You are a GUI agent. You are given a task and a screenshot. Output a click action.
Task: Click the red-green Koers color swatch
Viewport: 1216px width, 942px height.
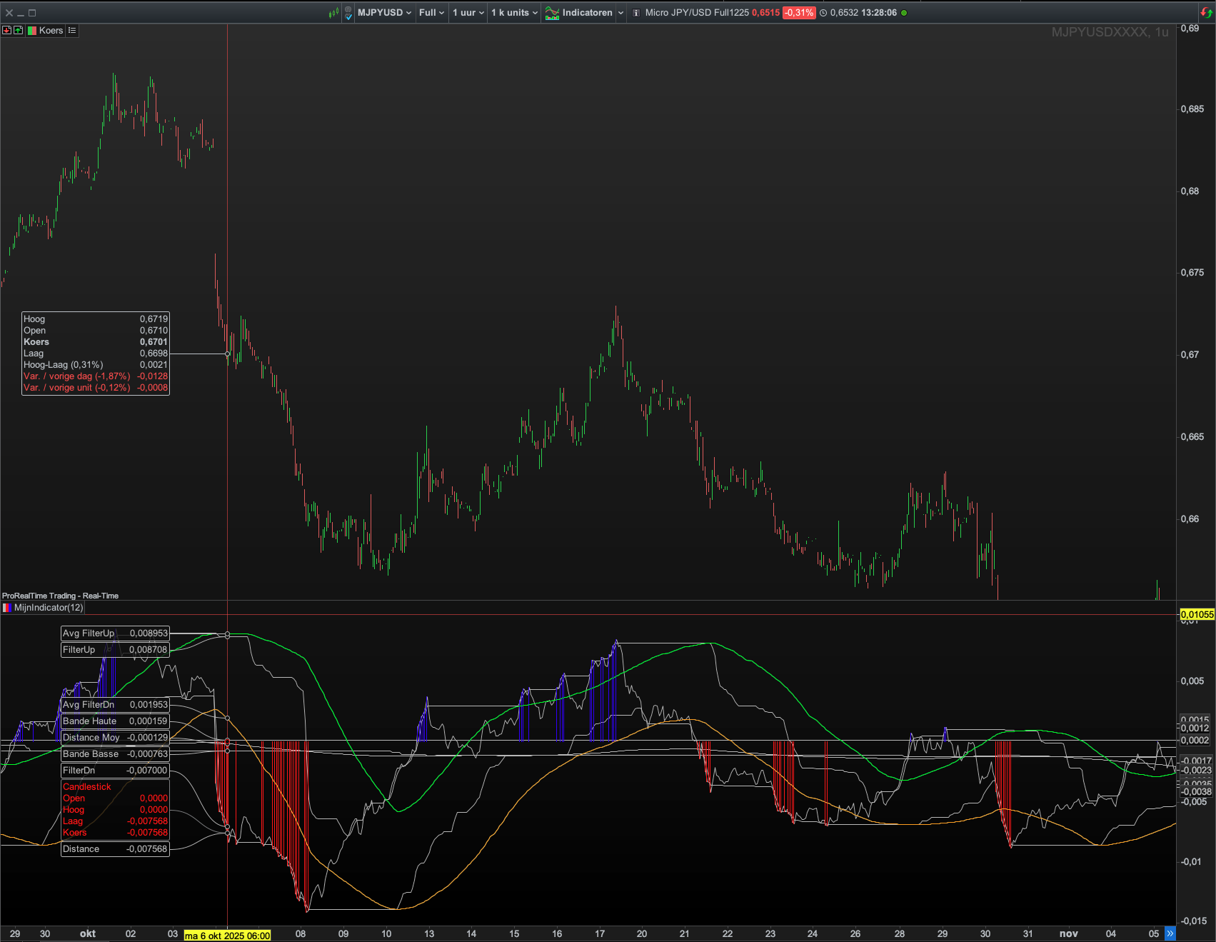click(31, 31)
